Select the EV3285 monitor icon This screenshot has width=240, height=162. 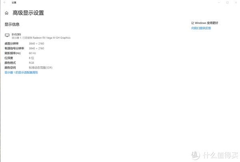(7, 35)
